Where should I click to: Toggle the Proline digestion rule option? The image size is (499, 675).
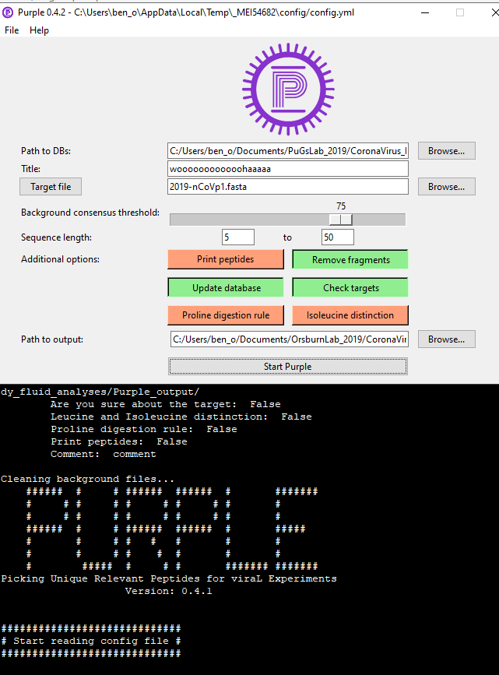[x=226, y=315]
